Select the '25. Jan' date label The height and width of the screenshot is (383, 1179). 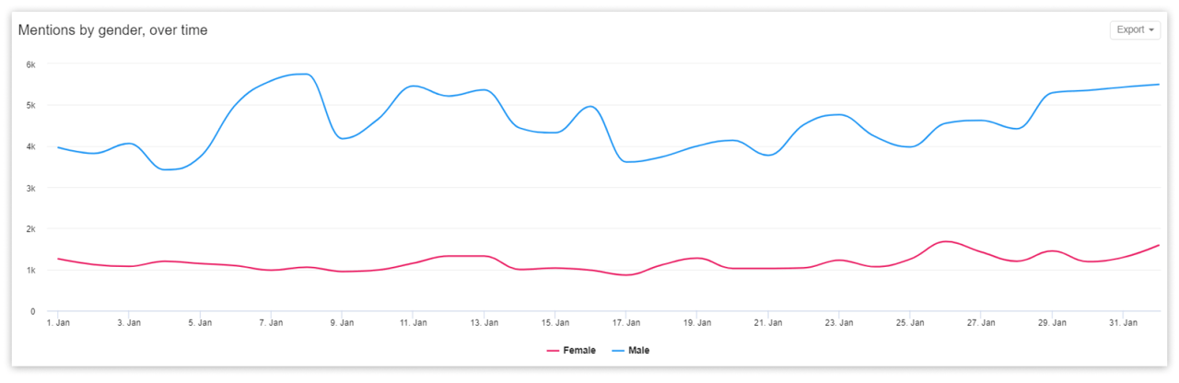pos(910,323)
